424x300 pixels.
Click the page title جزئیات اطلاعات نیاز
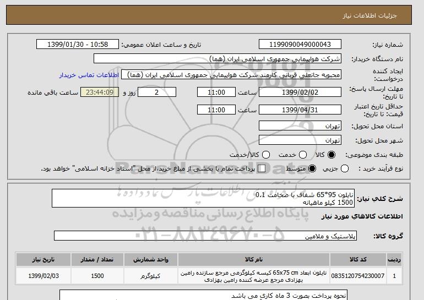(x=369, y=15)
